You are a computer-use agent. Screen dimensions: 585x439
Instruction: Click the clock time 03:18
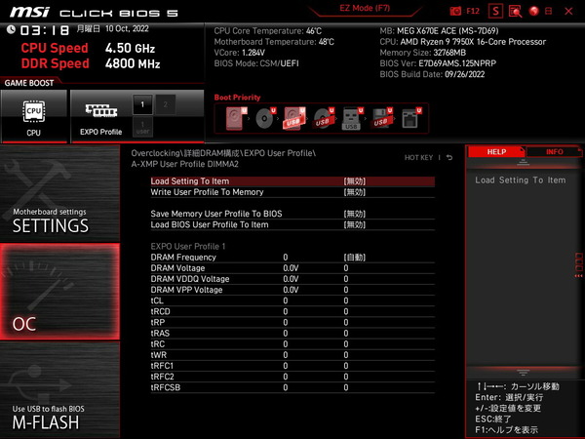(x=45, y=30)
